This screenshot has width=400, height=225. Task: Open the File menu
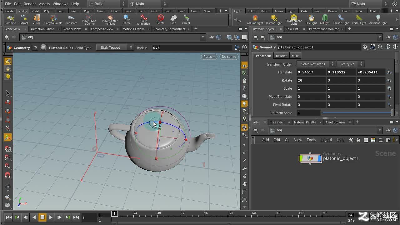point(8,4)
